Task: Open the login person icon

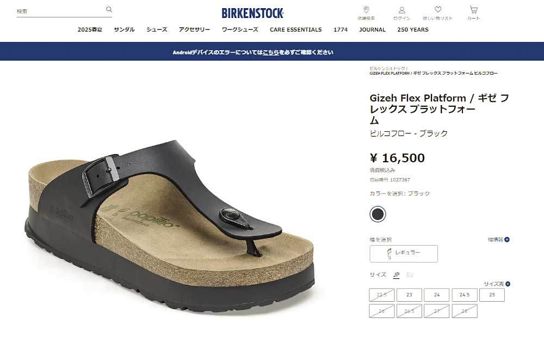Action: 402,10
